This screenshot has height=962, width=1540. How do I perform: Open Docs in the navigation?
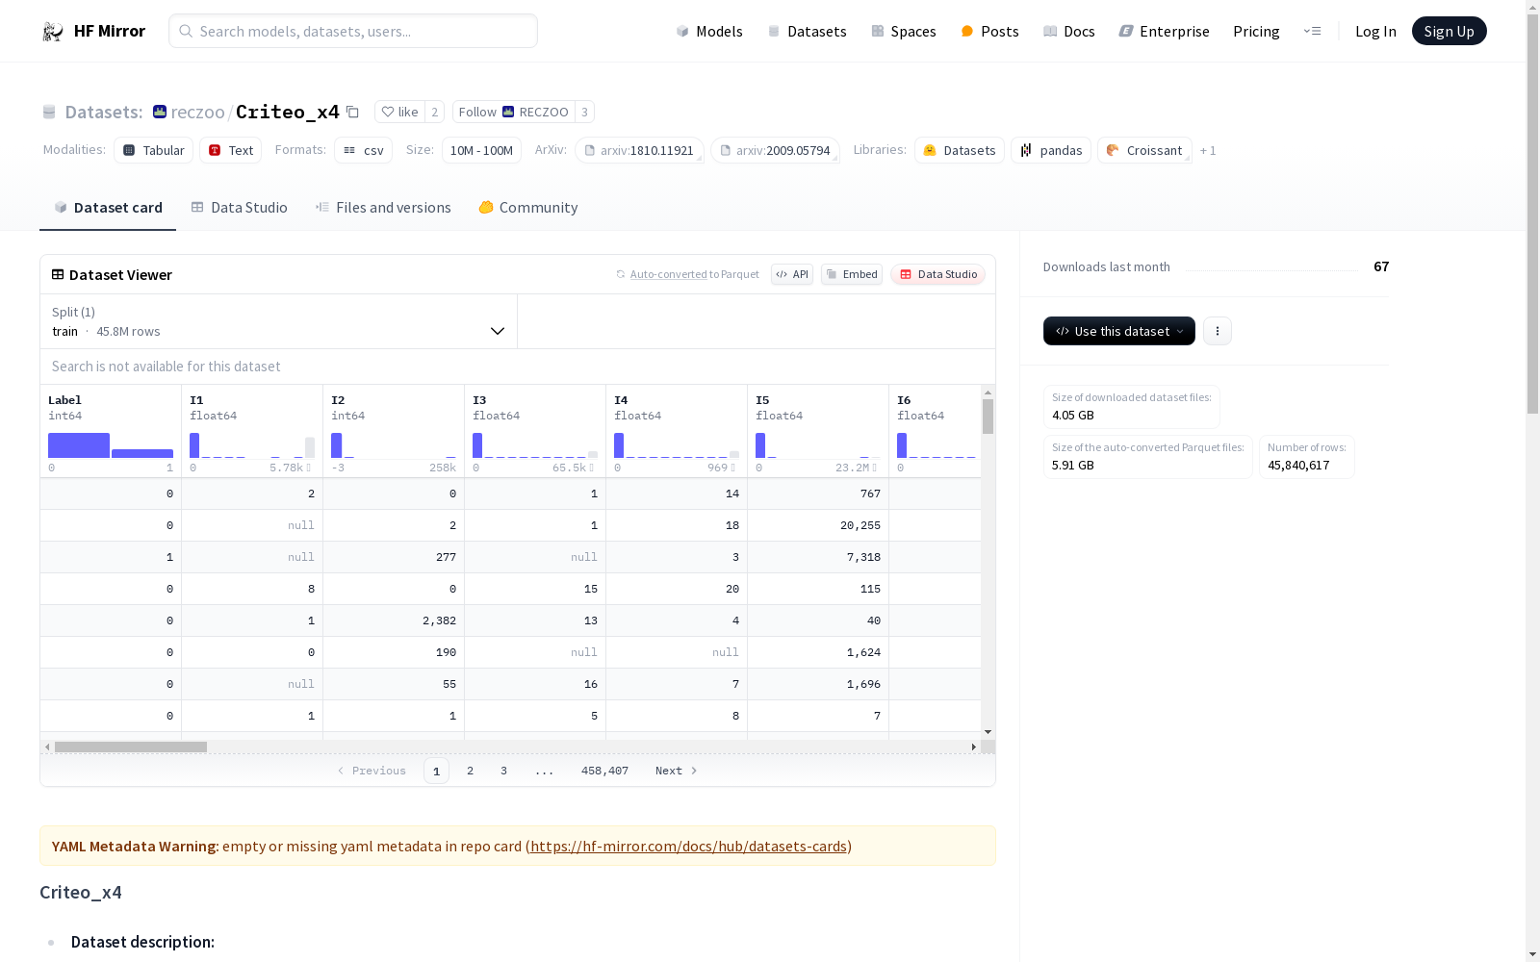(1069, 31)
